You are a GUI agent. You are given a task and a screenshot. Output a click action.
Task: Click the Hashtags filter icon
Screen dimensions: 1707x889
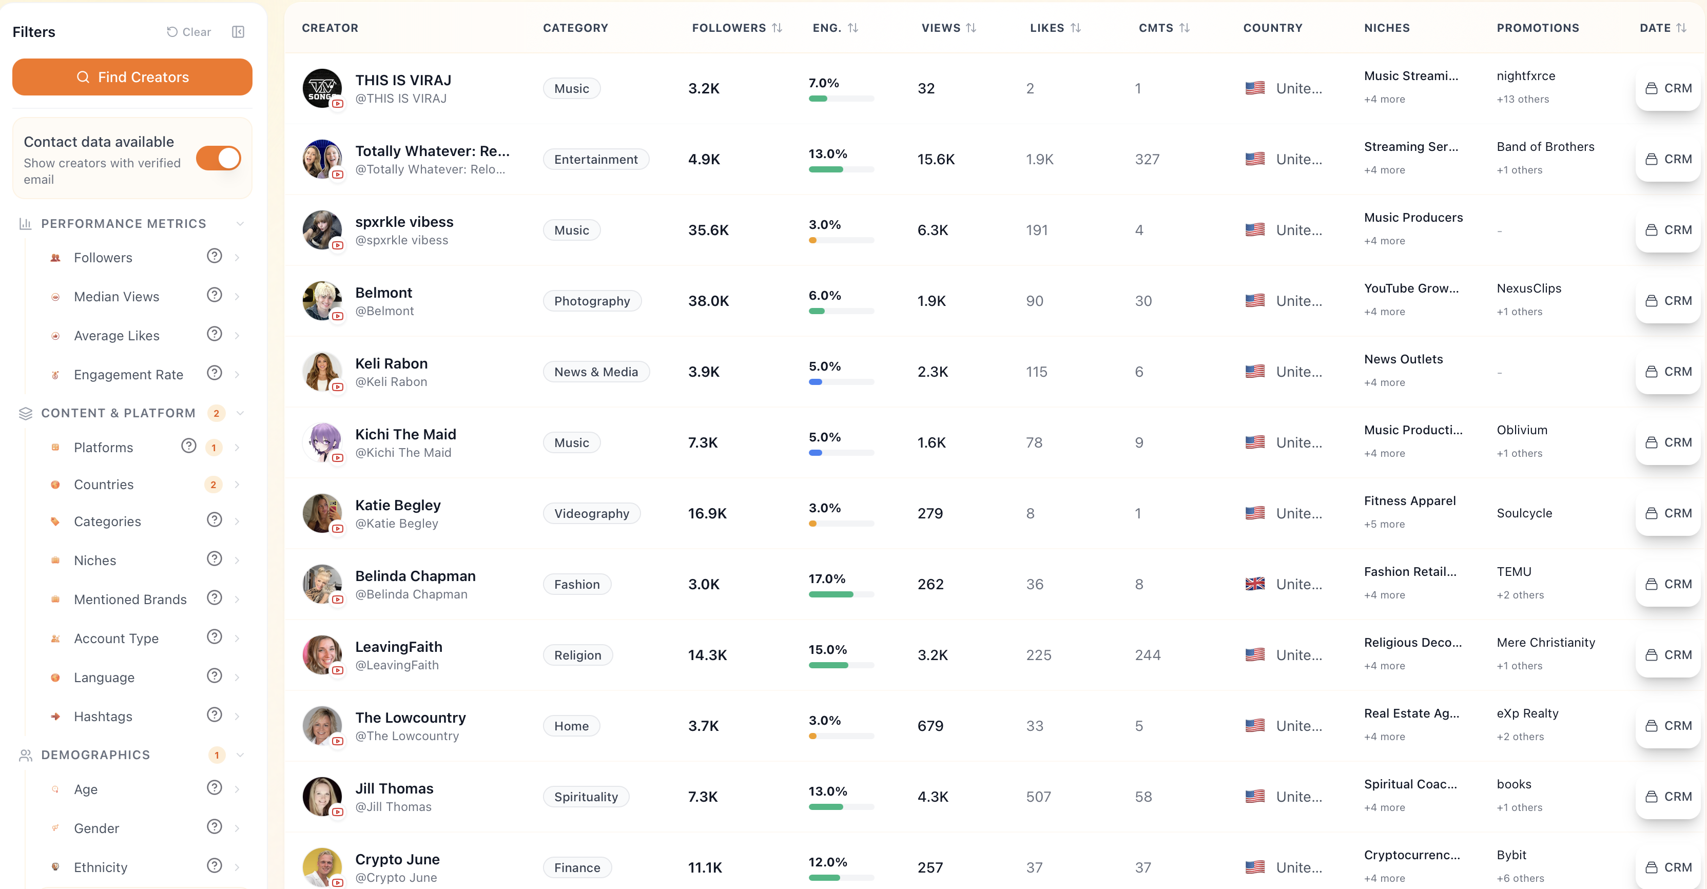[x=55, y=716]
